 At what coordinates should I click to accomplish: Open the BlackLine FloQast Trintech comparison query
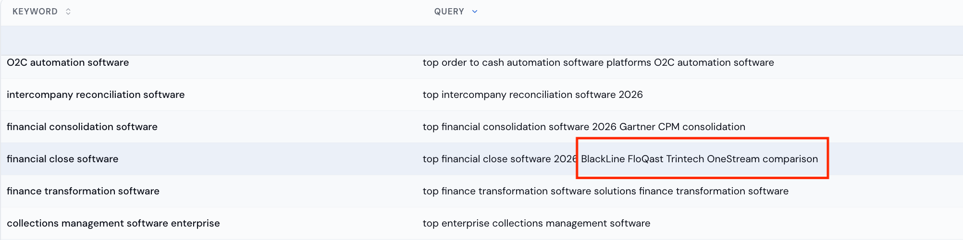(620, 159)
